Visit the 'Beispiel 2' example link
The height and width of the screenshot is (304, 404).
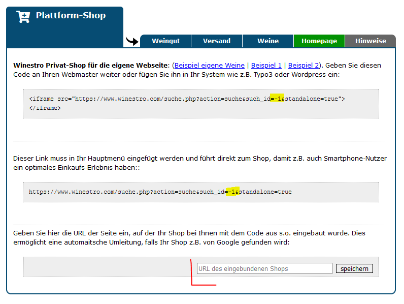(x=304, y=66)
